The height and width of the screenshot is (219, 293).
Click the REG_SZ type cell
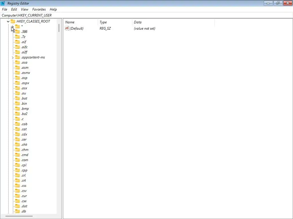[x=105, y=28]
